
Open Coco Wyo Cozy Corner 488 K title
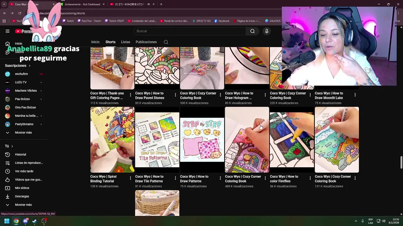(243, 179)
